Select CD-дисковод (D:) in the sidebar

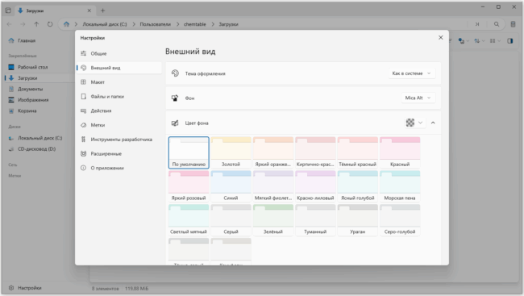click(40, 149)
